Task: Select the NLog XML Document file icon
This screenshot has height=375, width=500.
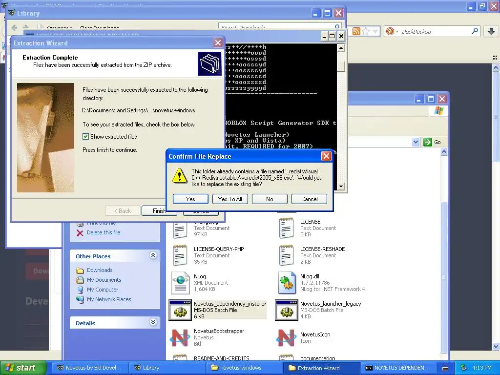Action: click(180, 283)
